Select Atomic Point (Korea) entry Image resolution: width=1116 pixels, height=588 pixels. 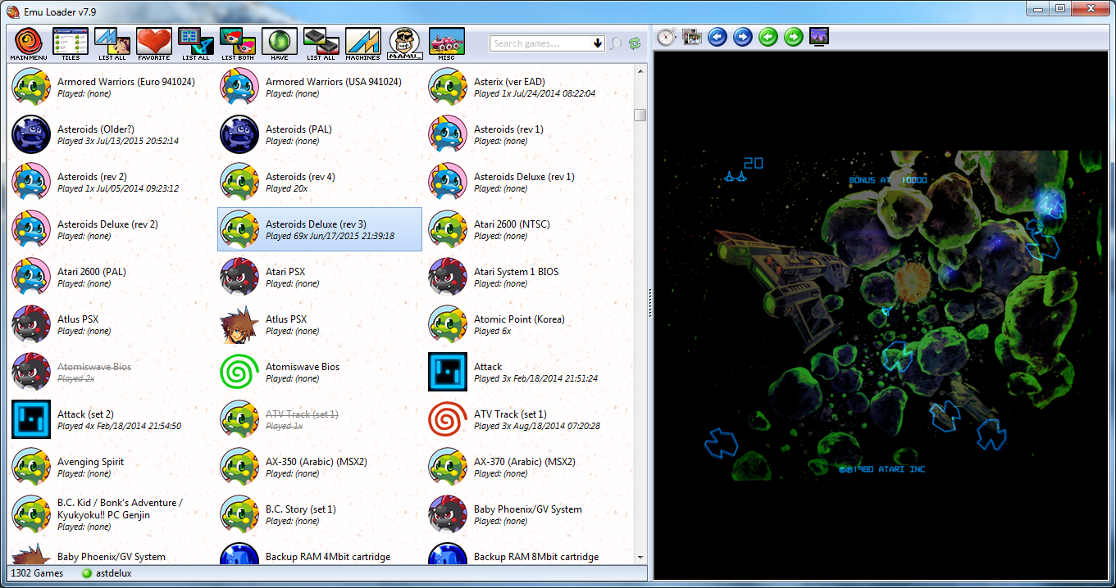528,324
